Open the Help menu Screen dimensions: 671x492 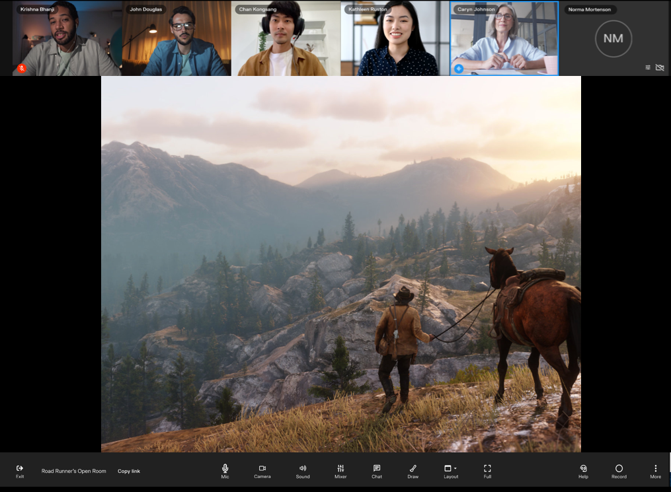(x=583, y=471)
